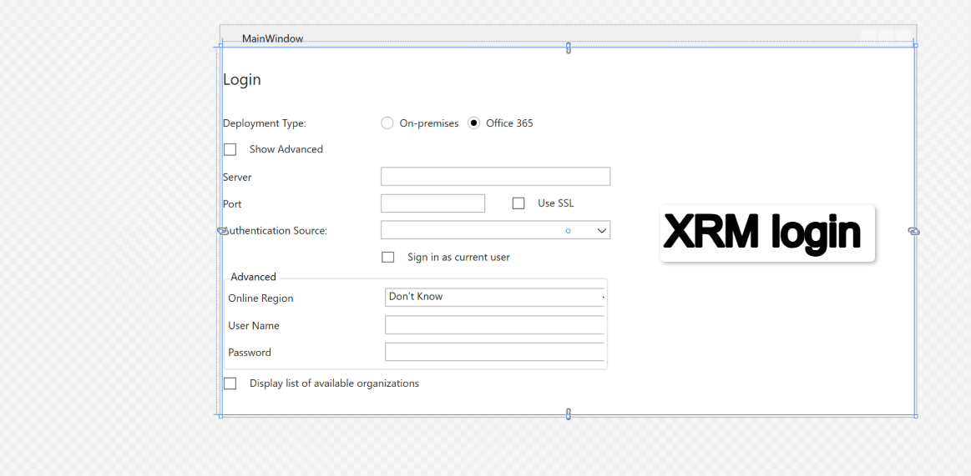971x476 pixels.
Task: Open the Authentication Source dropdown
Action: (x=602, y=231)
